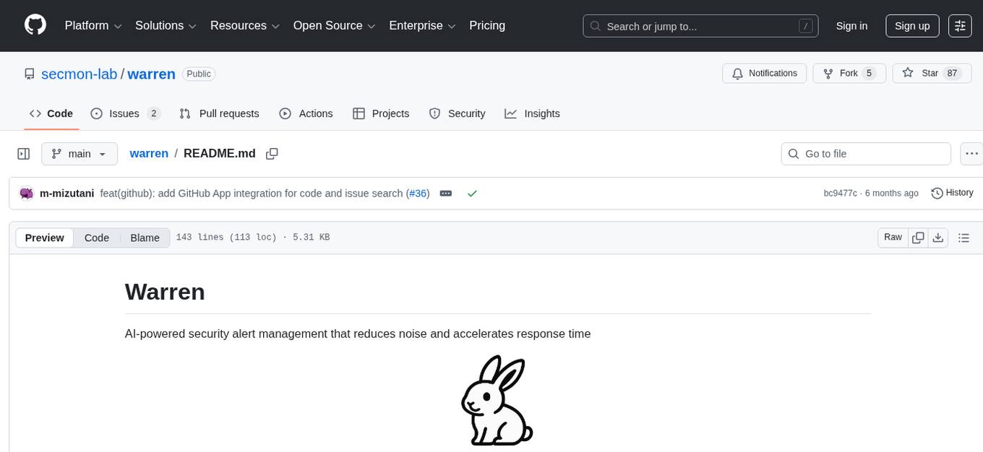The height and width of the screenshot is (452, 983).
Task: Switch to the Blame view
Action: [145, 238]
